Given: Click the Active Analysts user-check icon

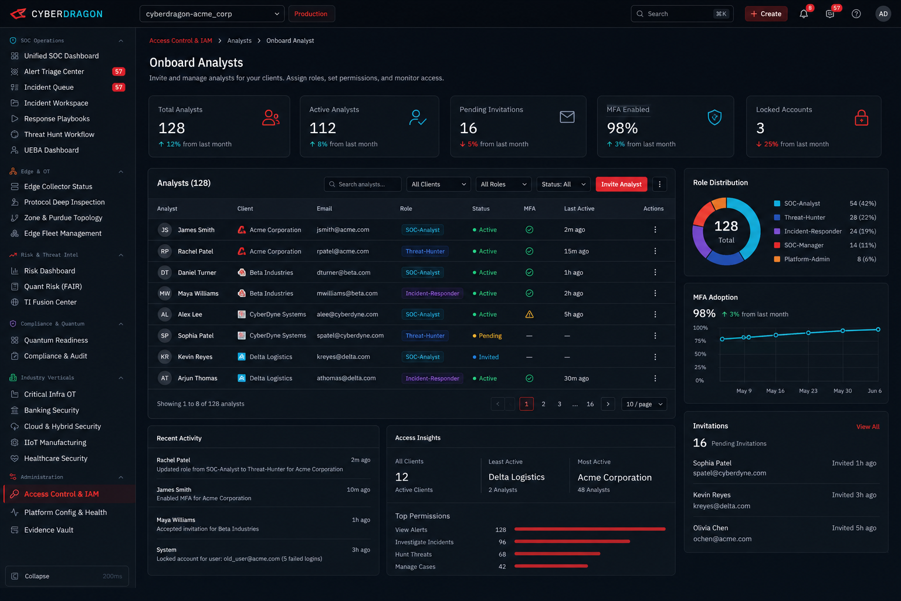Looking at the screenshot, I should click(x=418, y=118).
